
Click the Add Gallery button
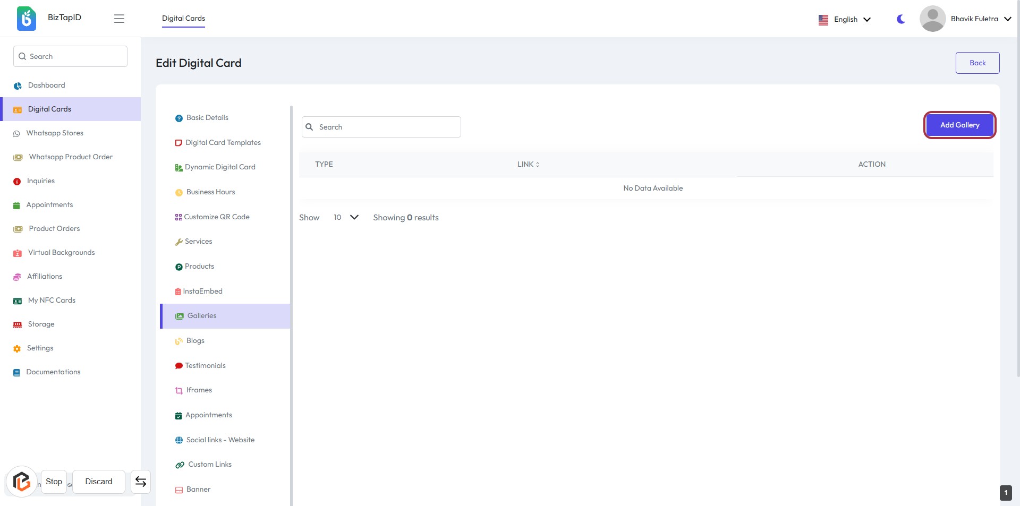pyautogui.click(x=959, y=125)
